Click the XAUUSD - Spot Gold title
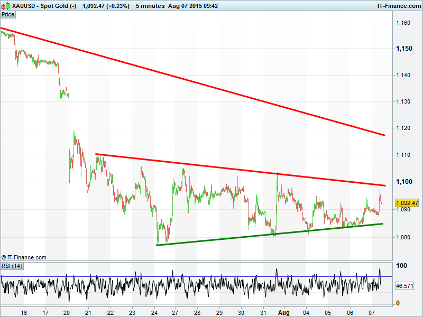 click(45, 6)
